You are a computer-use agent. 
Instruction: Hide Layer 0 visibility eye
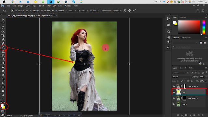coord(174,104)
